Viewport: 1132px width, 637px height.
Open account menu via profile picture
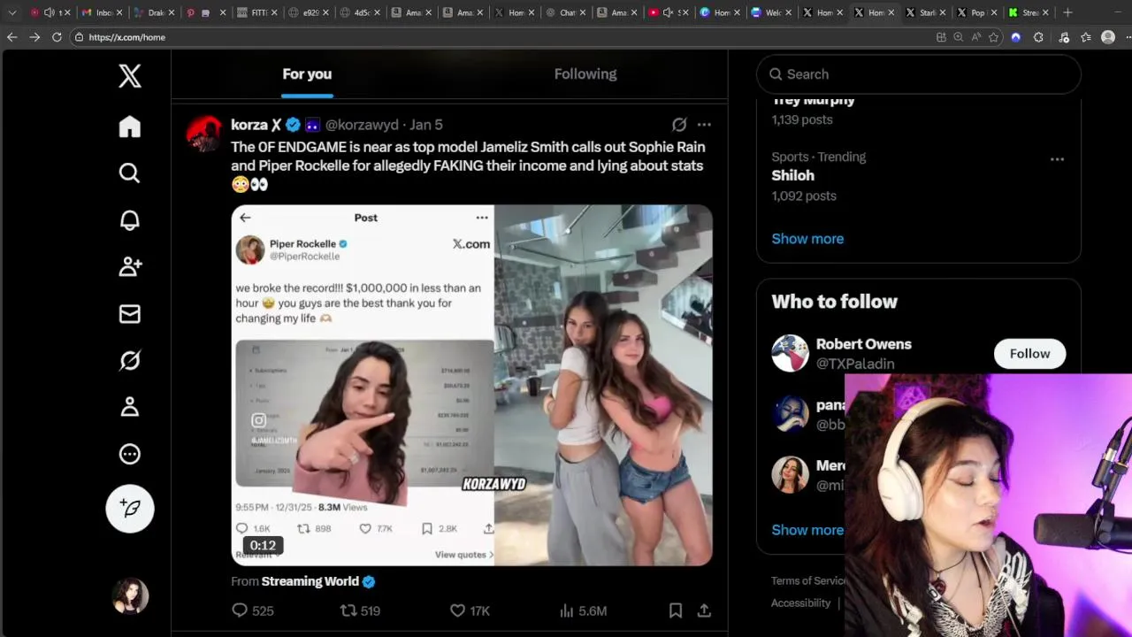pos(130,596)
